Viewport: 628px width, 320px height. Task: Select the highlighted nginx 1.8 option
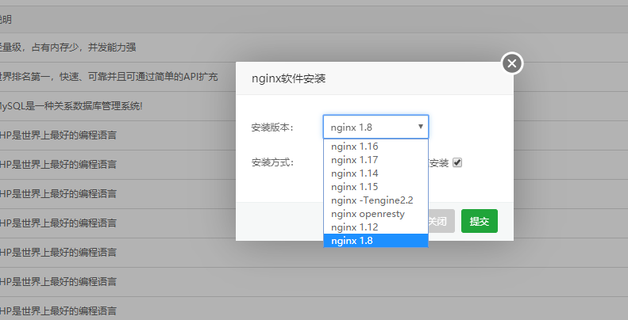coord(376,241)
